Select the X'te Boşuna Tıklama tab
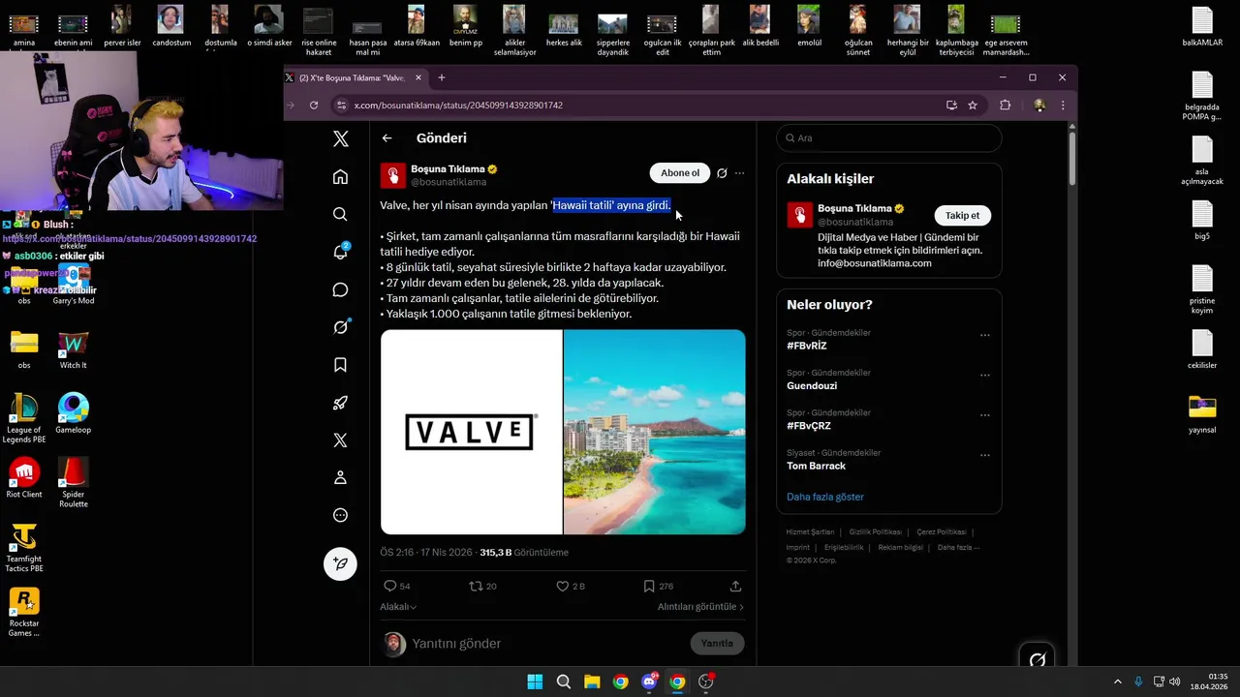The width and height of the screenshot is (1240, 697). pyautogui.click(x=354, y=77)
